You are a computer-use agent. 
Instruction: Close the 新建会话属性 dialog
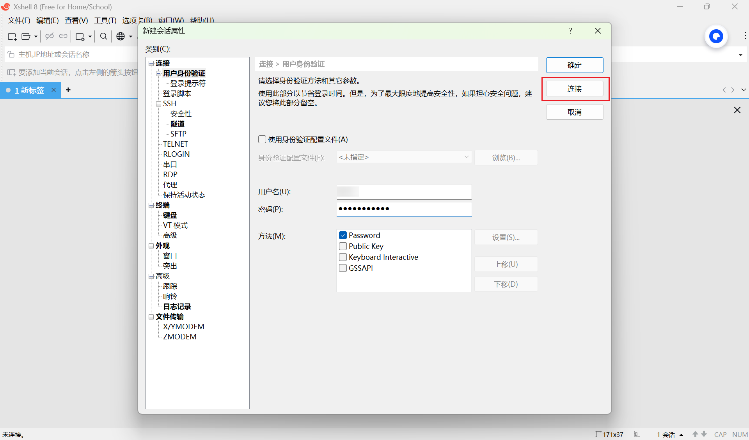point(598,30)
